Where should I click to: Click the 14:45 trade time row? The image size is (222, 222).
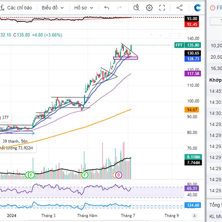click(215, 91)
